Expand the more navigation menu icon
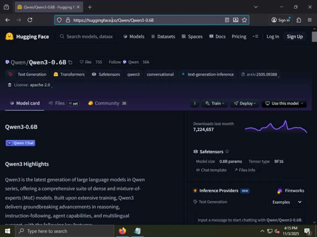The image size is (317, 237). 255,36
